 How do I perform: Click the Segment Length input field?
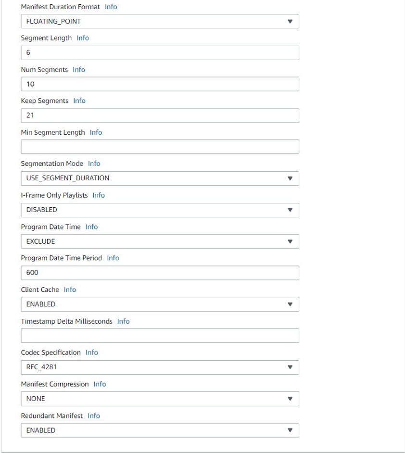click(x=160, y=52)
